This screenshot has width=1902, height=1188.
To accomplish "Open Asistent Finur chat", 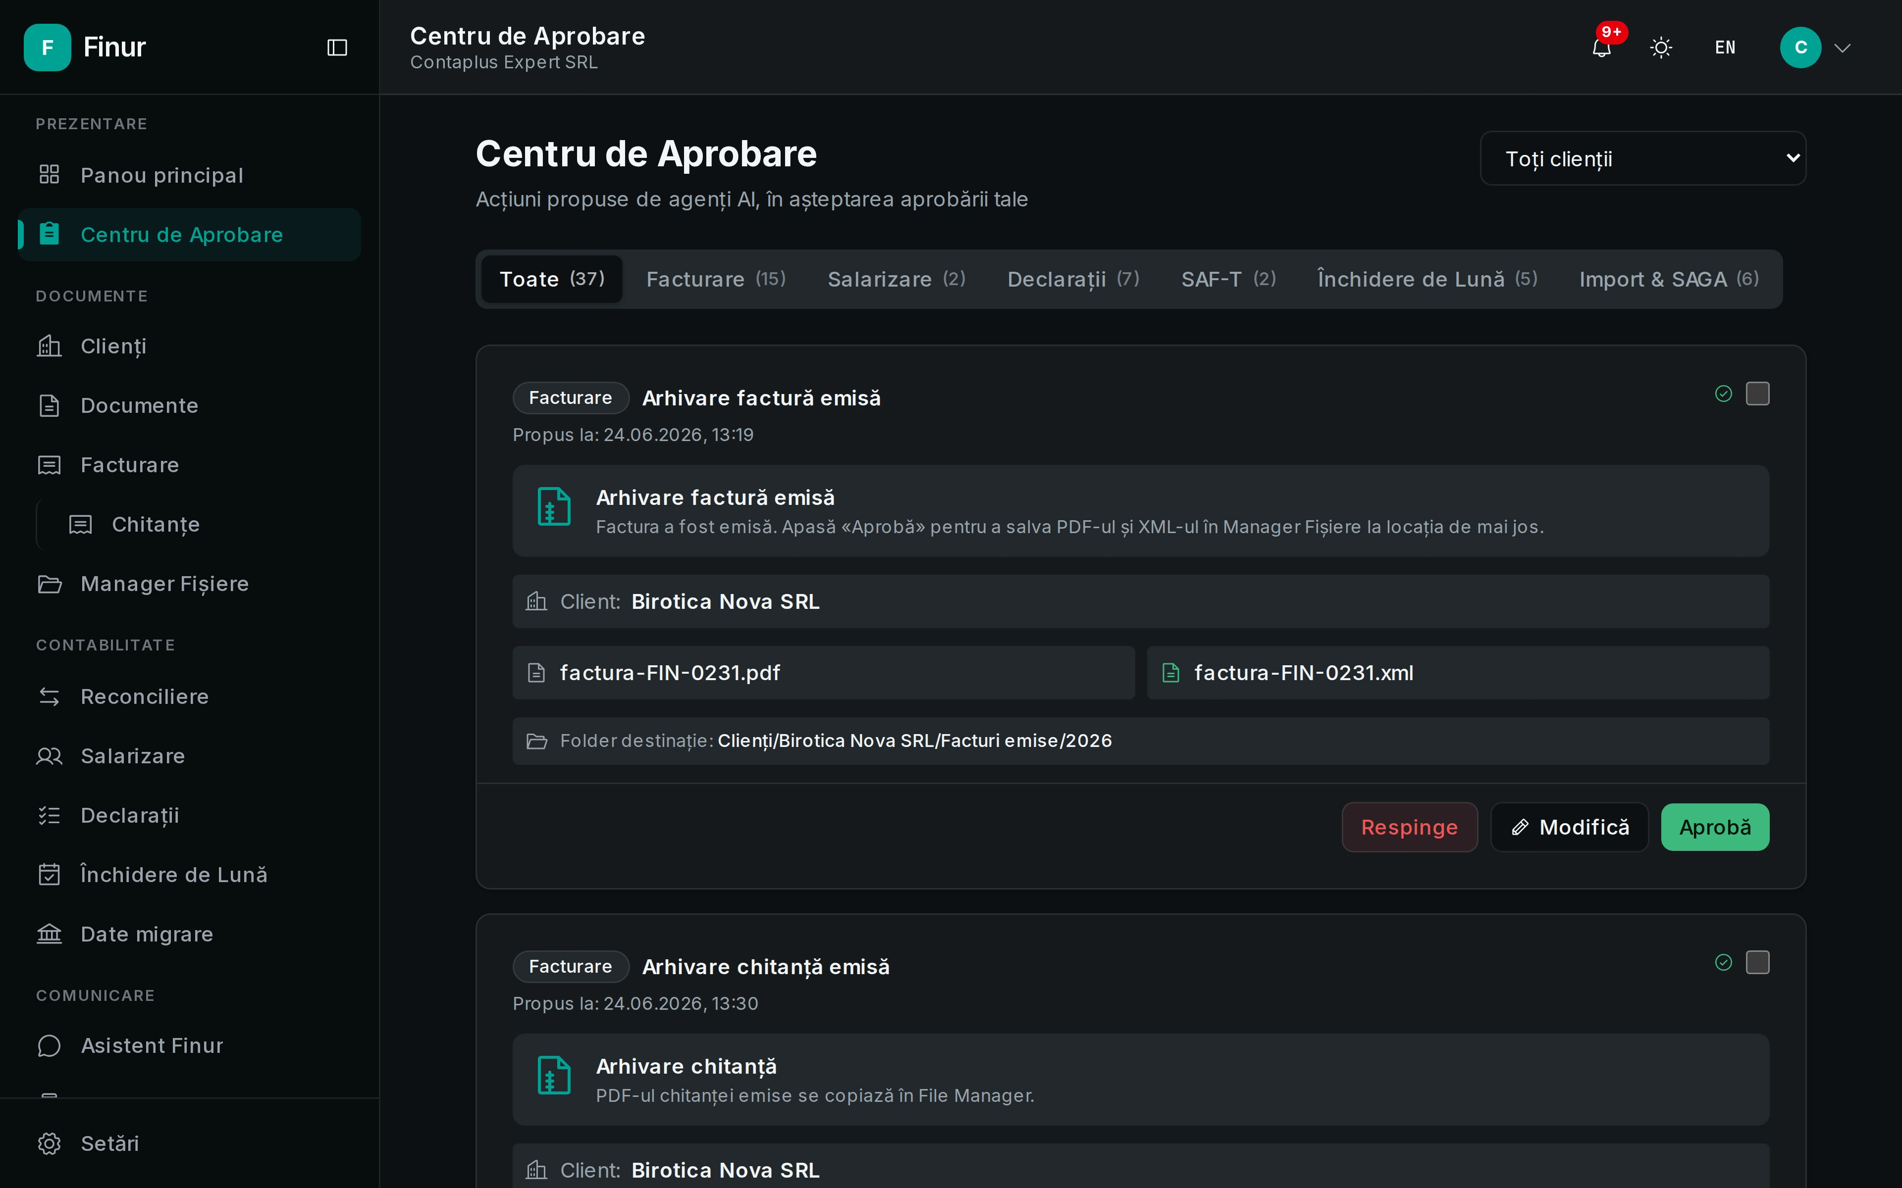I will click(x=189, y=1046).
